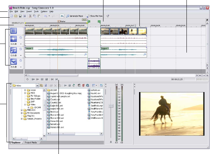
Task: Click the Cut scissors toolbar icon
Action: pyautogui.click(x=30, y=16)
